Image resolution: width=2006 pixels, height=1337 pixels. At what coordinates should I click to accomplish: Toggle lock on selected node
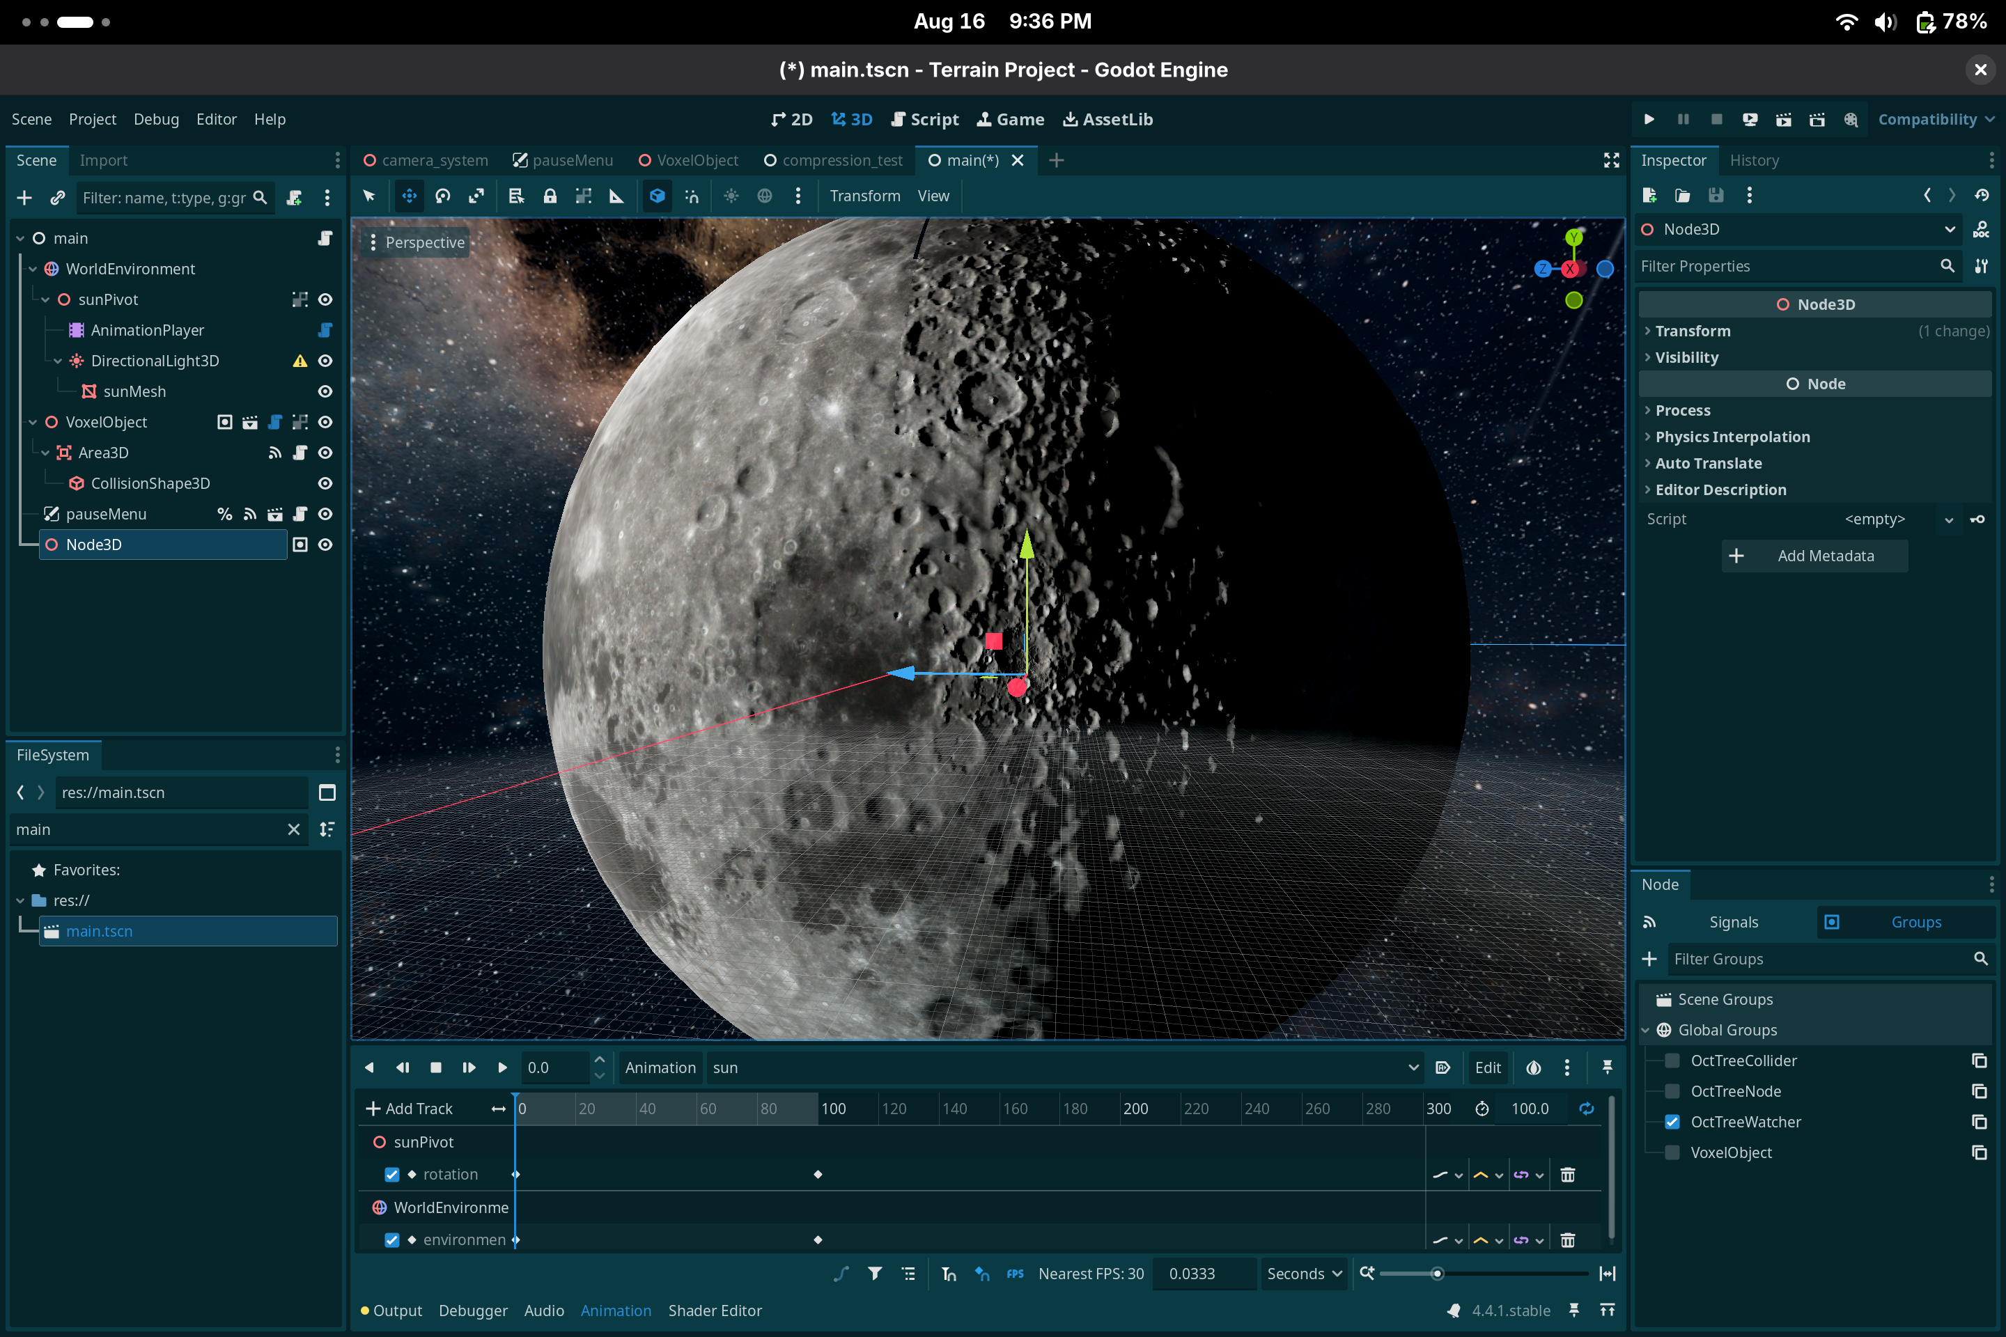pyautogui.click(x=550, y=196)
